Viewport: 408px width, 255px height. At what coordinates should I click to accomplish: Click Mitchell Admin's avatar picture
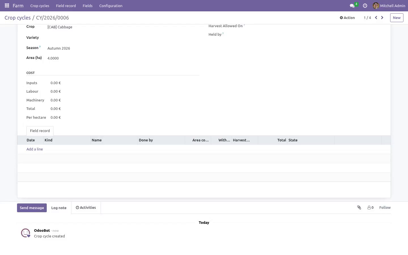click(376, 6)
